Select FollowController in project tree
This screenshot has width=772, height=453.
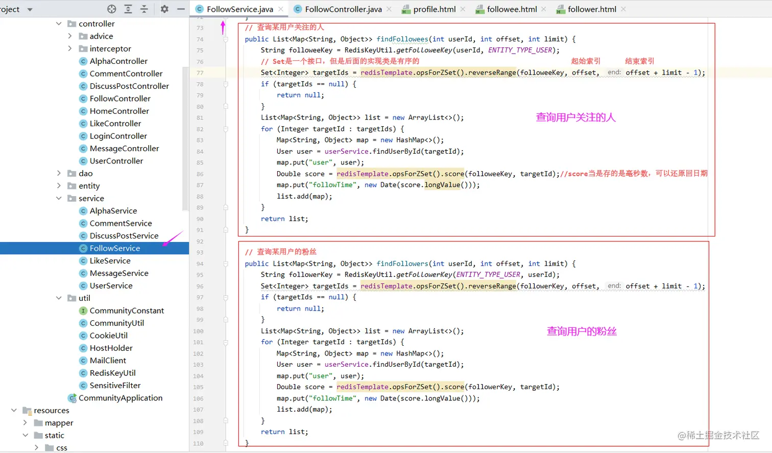(120, 99)
